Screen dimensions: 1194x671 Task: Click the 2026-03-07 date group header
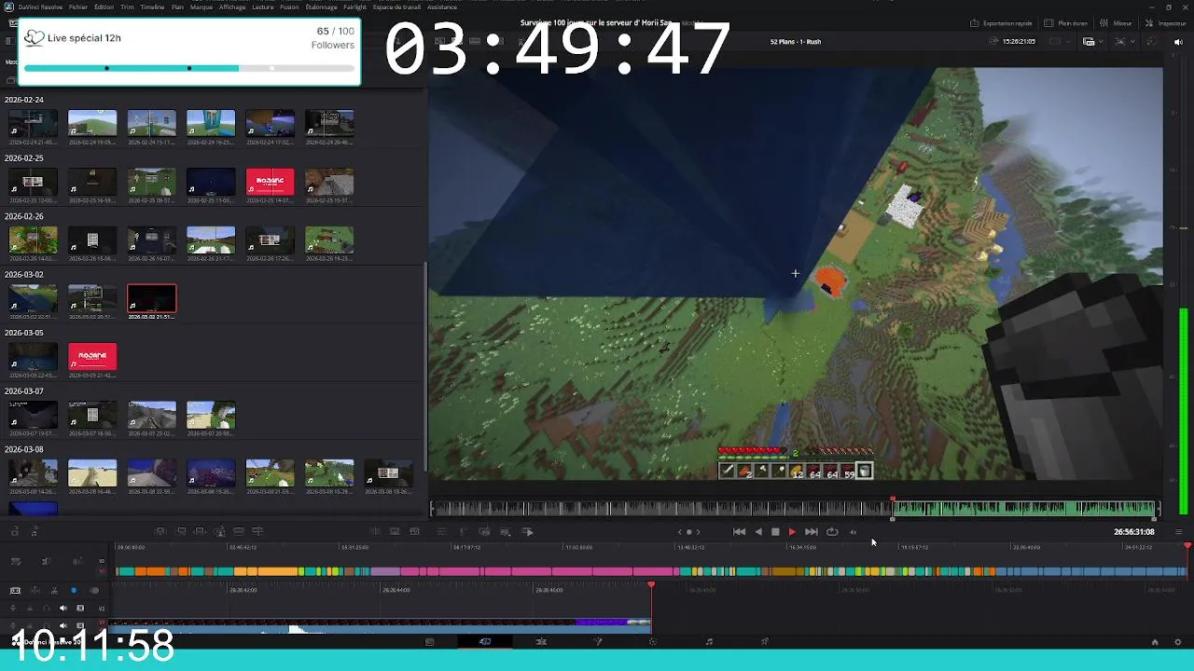[24, 391]
